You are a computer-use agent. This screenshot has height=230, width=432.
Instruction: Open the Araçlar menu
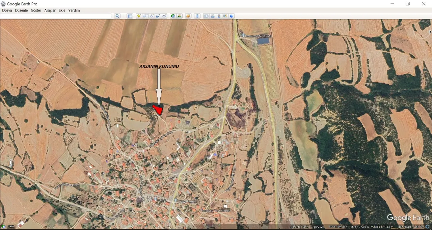50,10
